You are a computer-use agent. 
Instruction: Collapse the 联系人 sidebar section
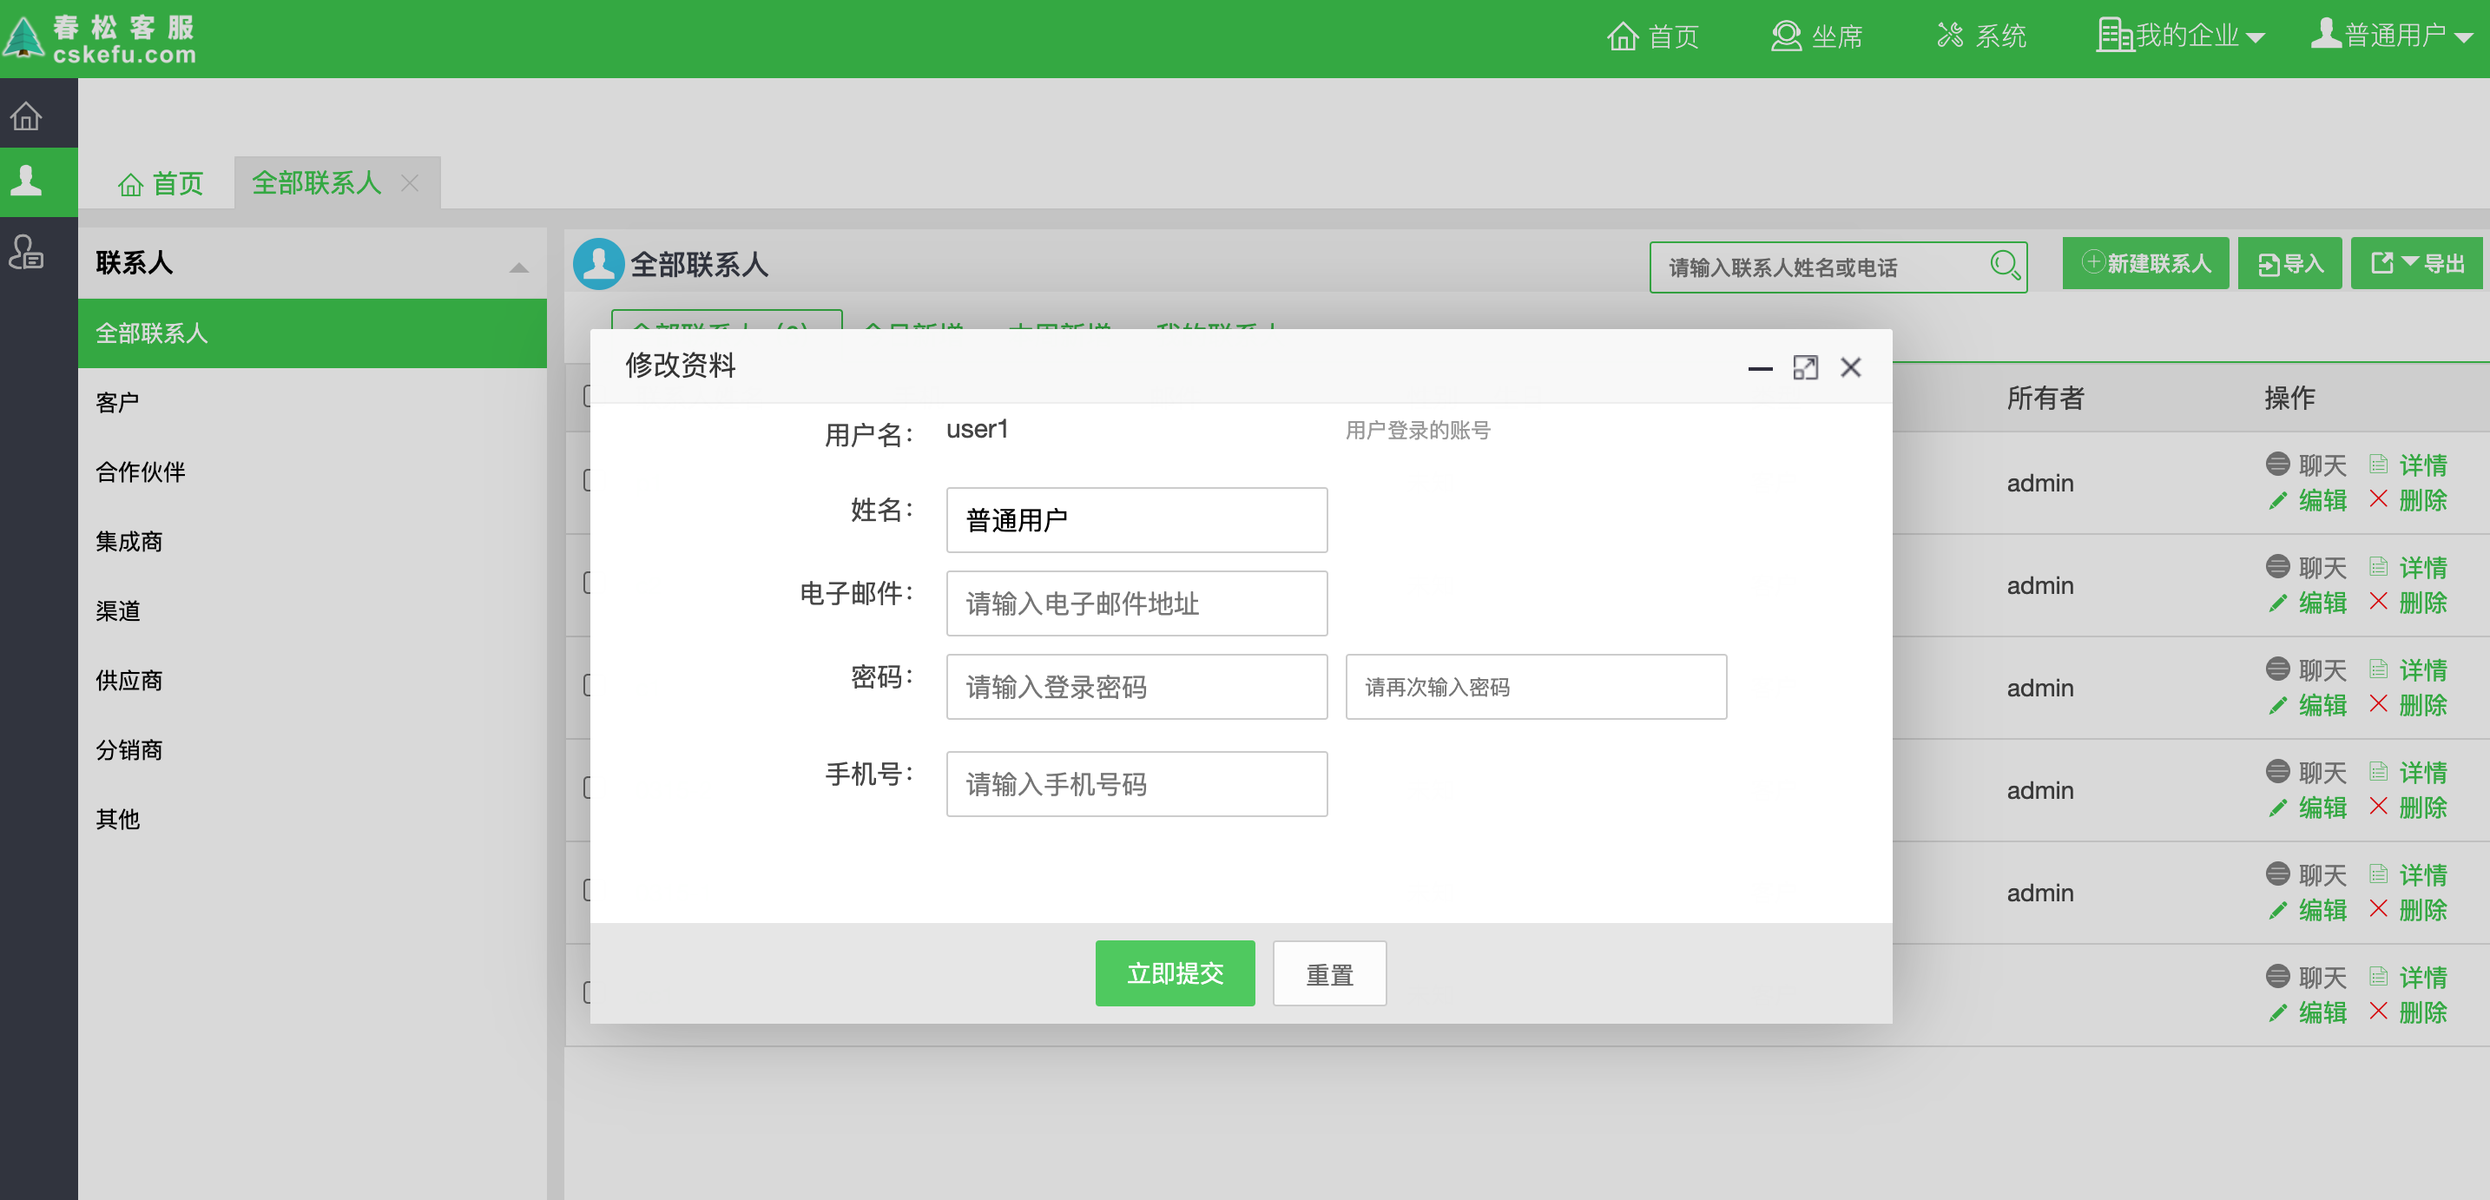(x=518, y=266)
